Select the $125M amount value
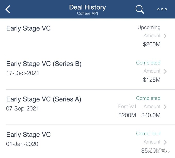 pyautogui.click(x=152, y=80)
